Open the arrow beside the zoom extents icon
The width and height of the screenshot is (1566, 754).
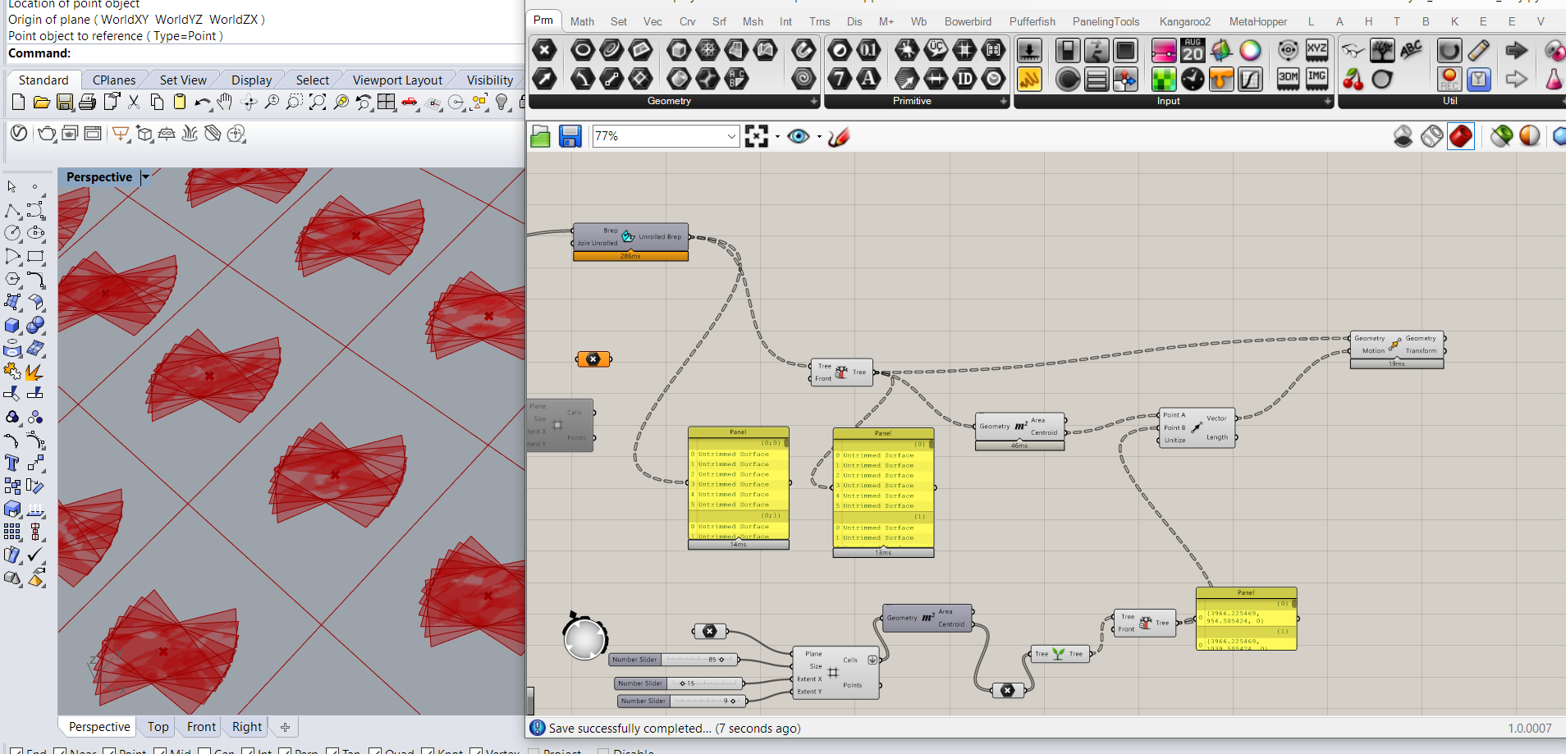tap(777, 137)
